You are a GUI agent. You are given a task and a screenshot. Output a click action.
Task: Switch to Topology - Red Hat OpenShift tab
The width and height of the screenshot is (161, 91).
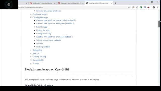[71, 3]
